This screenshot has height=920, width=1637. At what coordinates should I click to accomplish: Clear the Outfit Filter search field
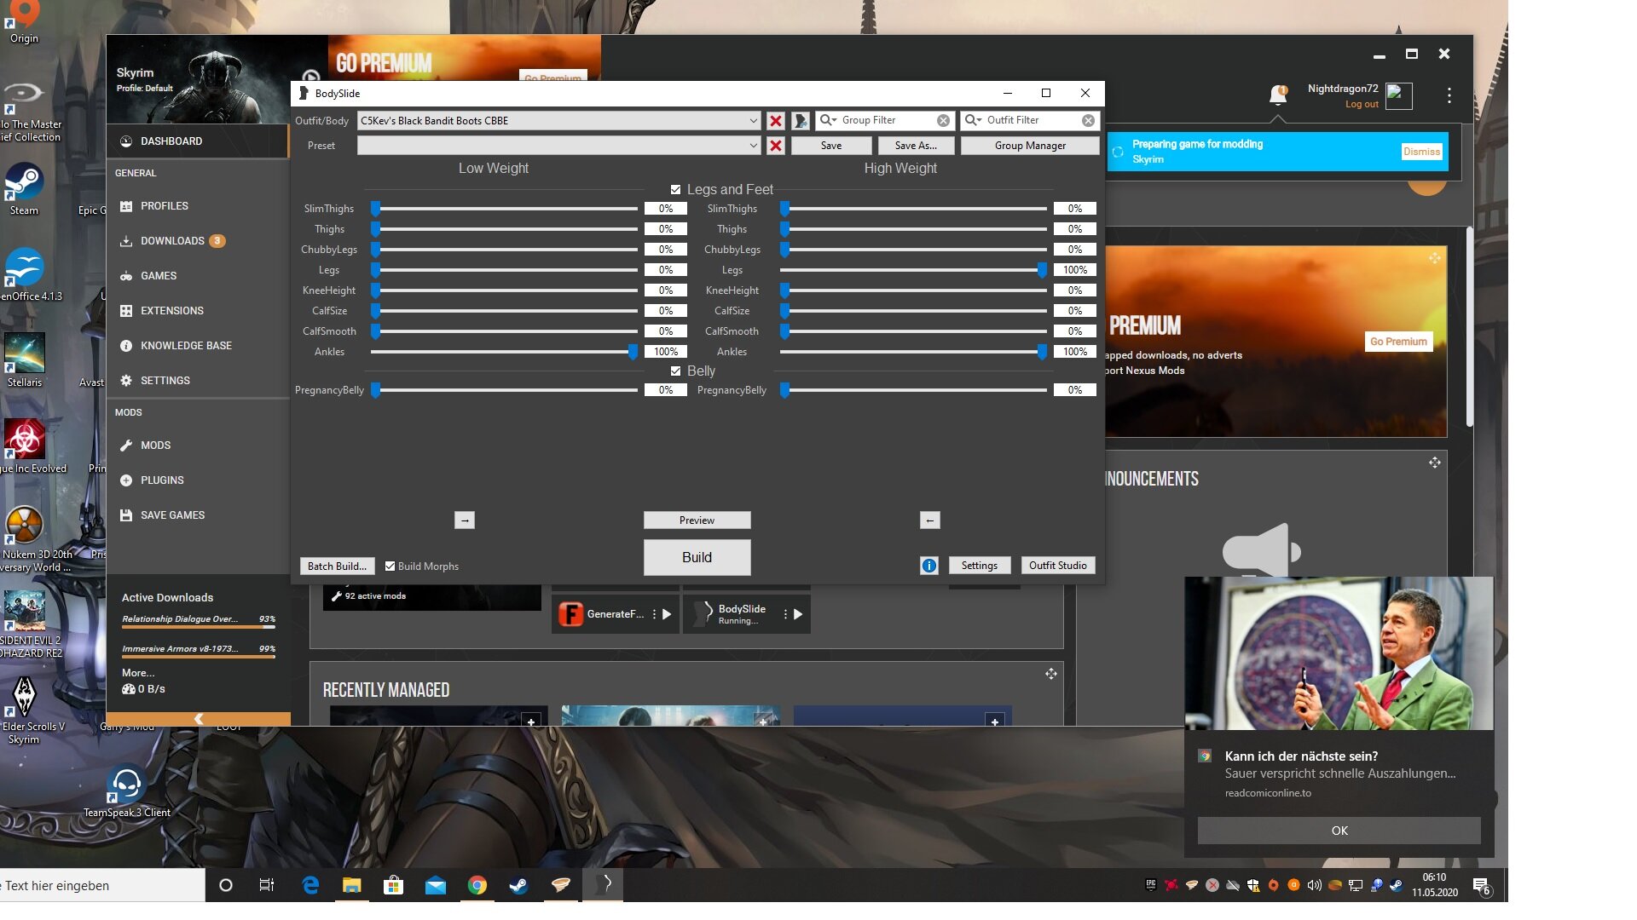coord(1089,121)
